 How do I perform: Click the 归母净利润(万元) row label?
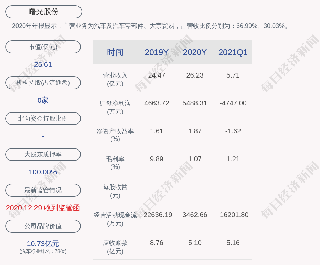pos(115,108)
